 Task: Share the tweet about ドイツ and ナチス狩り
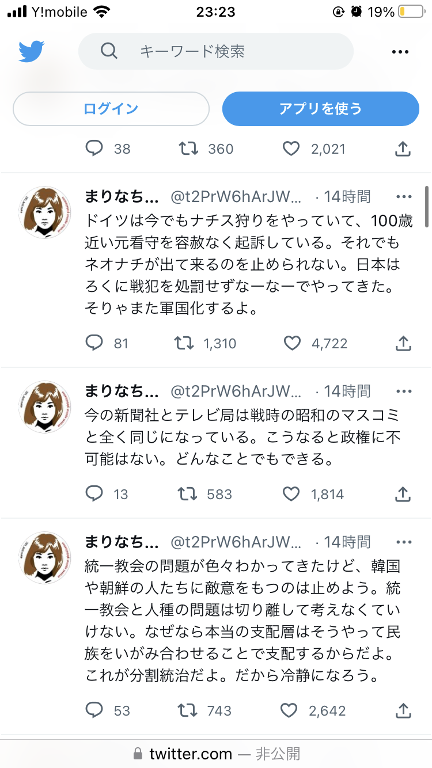(x=404, y=343)
